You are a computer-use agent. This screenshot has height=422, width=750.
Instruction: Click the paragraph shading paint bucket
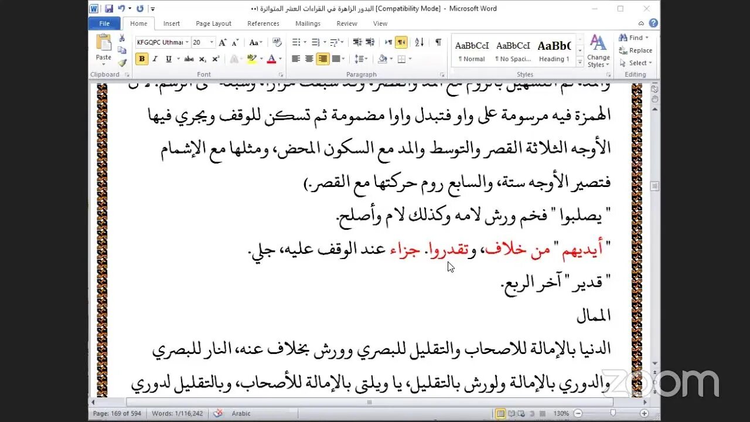[383, 59]
